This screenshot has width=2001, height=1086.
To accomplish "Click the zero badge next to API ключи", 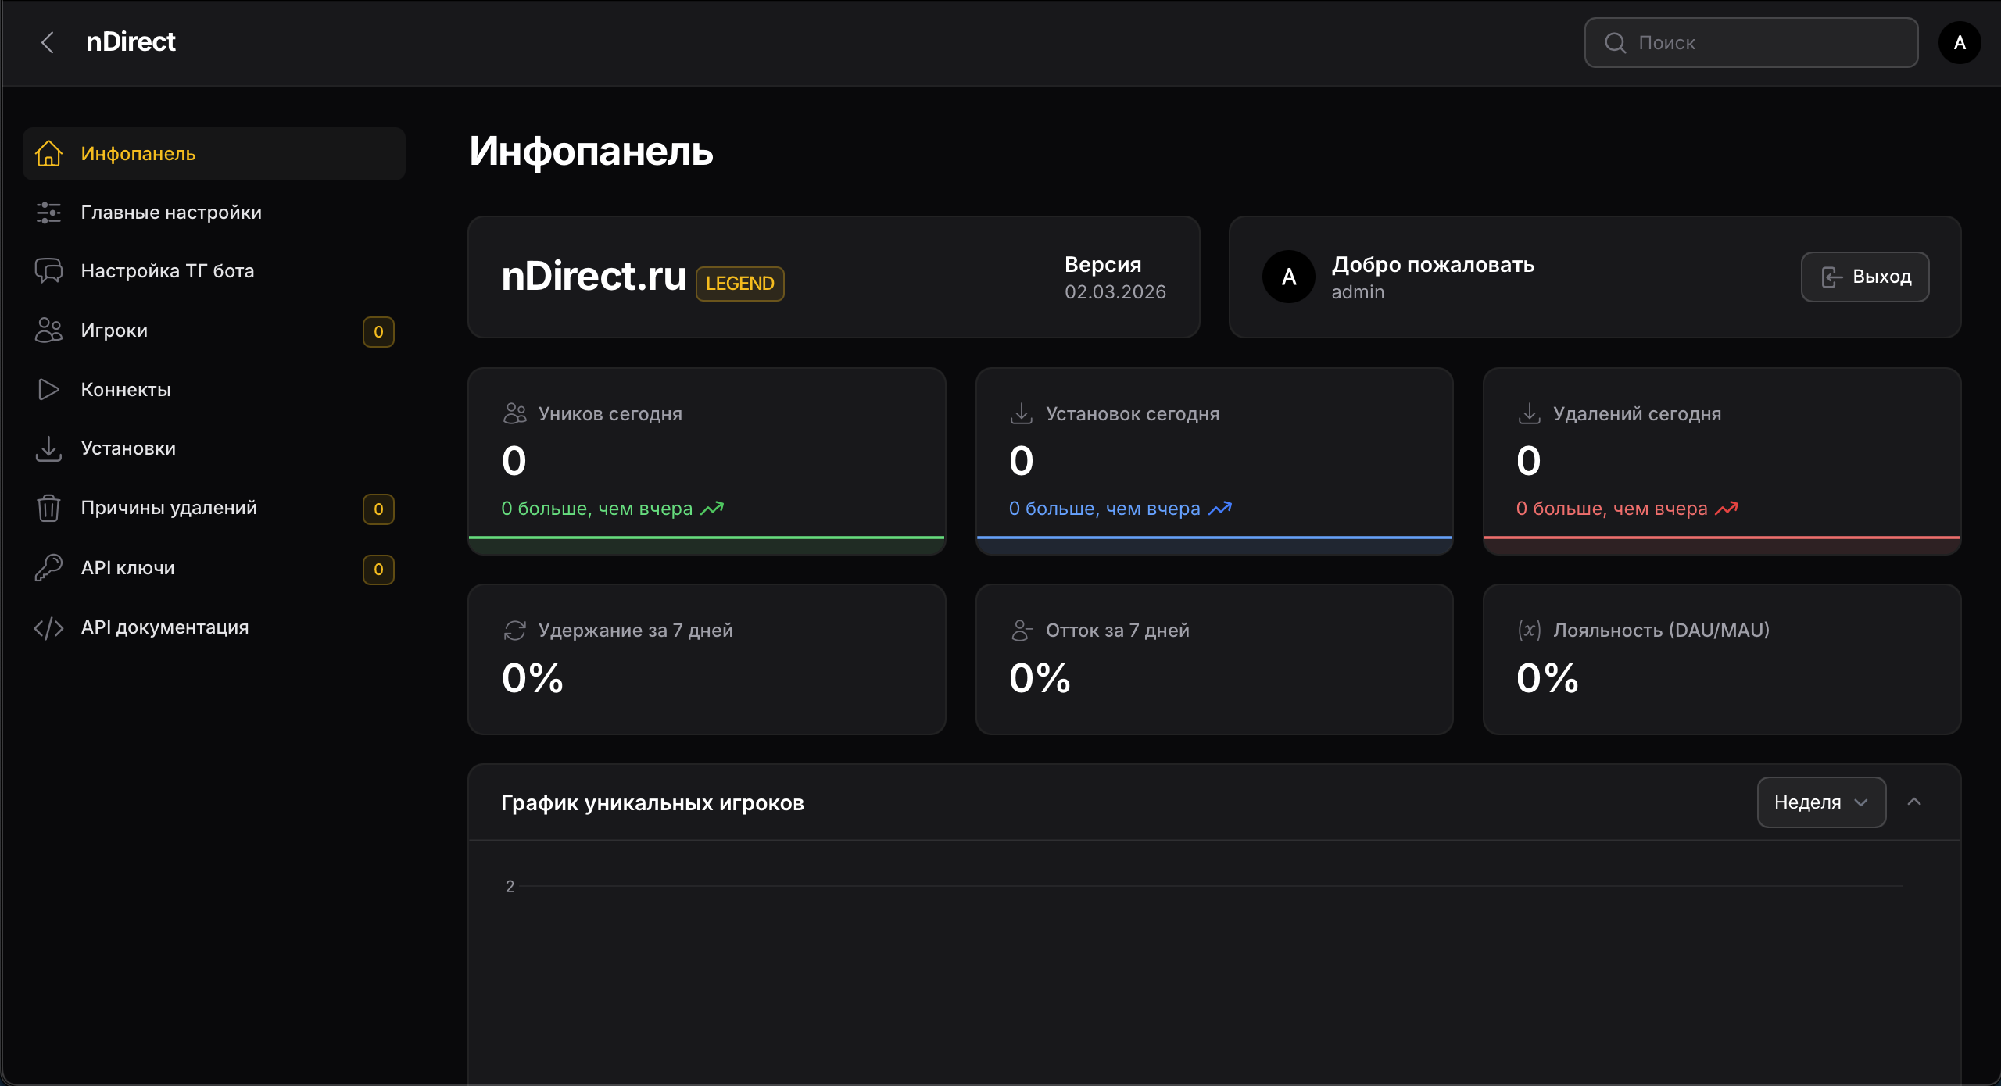I will click(x=378, y=570).
